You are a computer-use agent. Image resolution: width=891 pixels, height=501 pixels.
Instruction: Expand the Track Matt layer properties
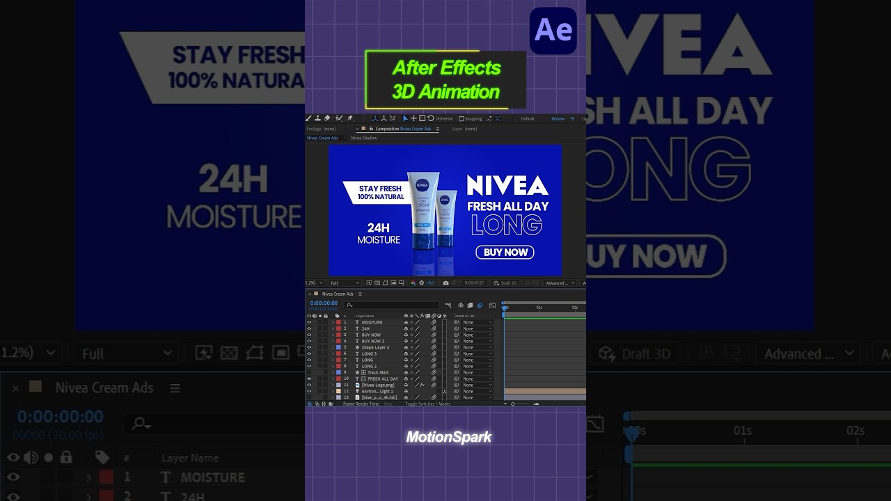click(333, 372)
